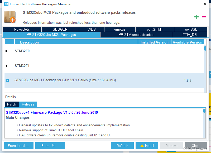
Task: Click the package list vertical scrollbar thumb
Action: pyautogui.click(x=205, y=48)
